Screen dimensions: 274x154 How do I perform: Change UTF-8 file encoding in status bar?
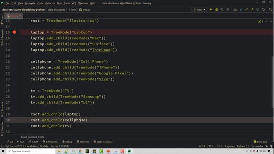219,146
